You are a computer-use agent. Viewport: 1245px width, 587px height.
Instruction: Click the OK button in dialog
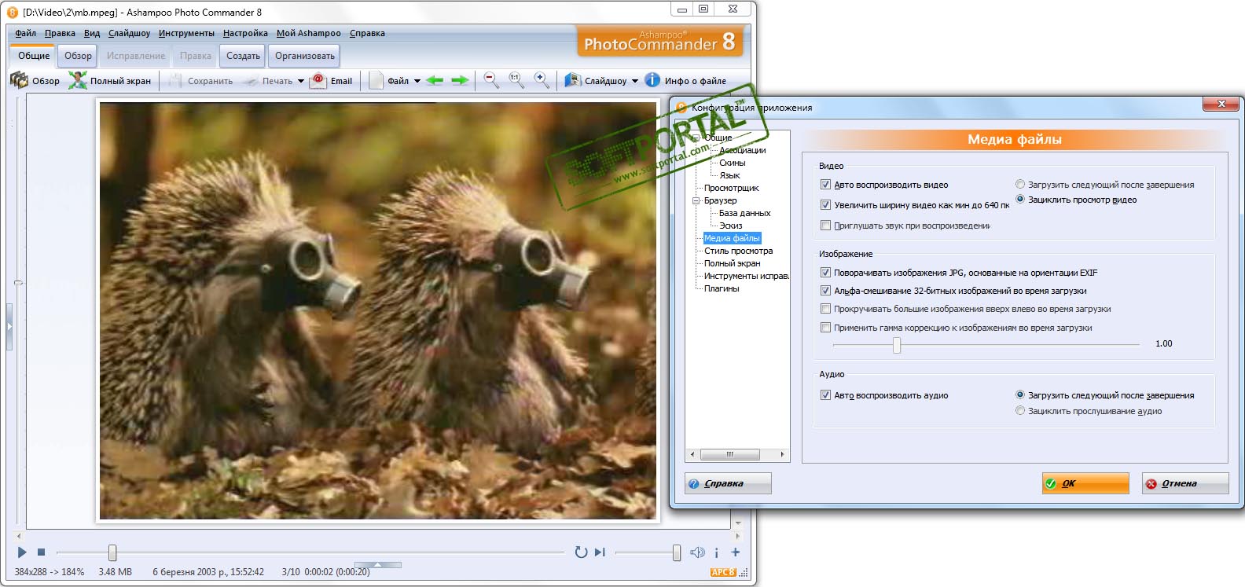click(x=1085, y=483)
